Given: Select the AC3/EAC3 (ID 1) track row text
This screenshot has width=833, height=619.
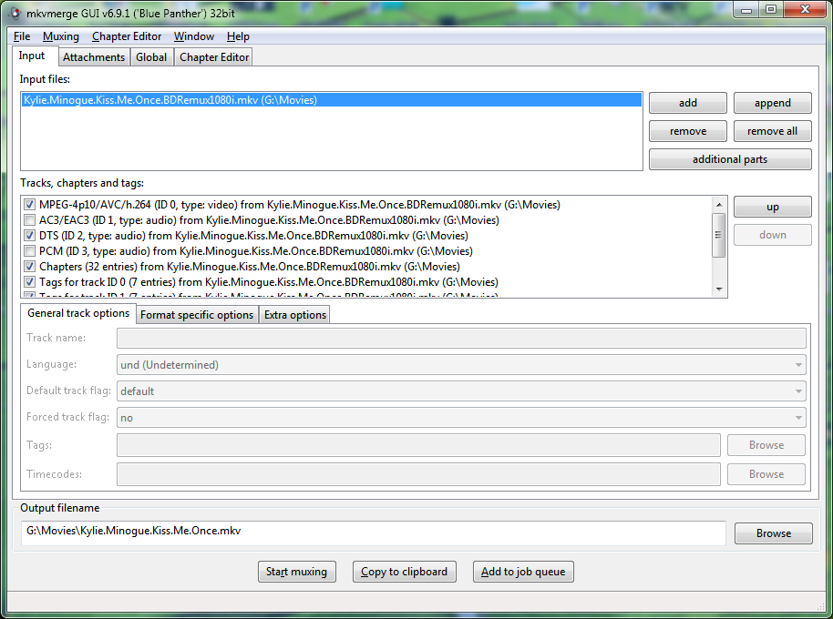Looking at the screenshot, I should (x=269, y=220).
